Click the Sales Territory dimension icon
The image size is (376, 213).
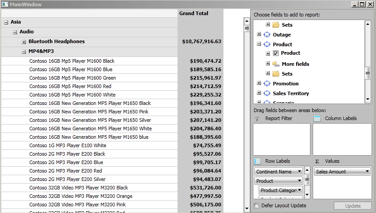267,93
